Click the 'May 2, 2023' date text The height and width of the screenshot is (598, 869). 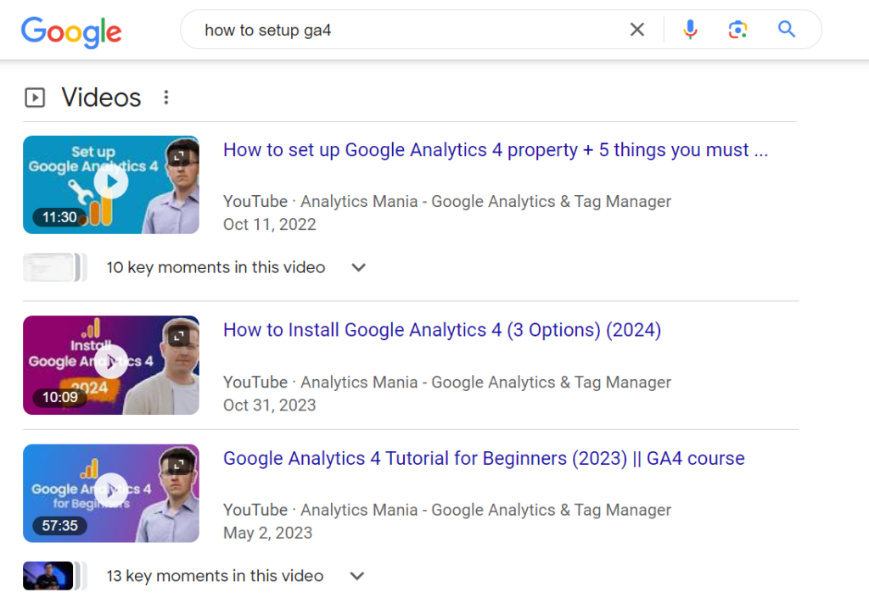tap(267, 533)
